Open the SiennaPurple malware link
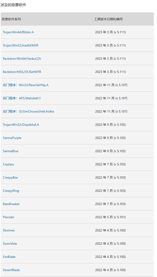 click(12, 138)
